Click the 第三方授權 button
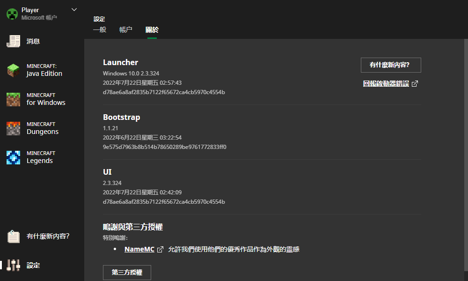Viewport: 468px width, 281px height. click(127, 273)
